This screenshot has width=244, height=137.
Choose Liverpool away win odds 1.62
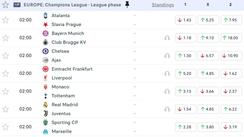[231, 74]
